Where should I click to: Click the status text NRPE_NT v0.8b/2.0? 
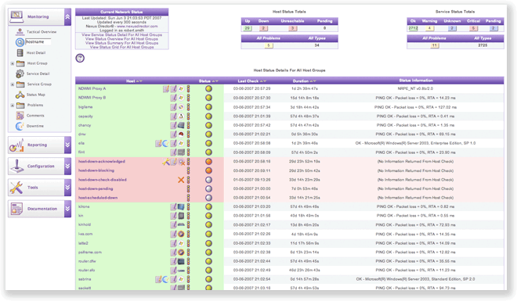click(x=415, y=89)
